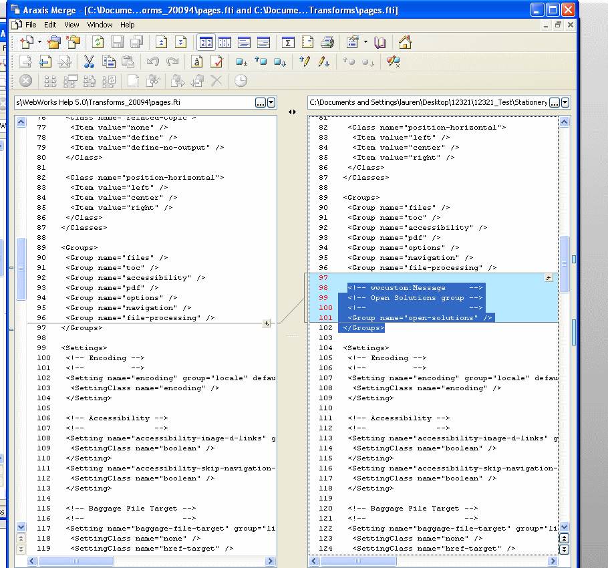Open the new comparison icon
The height and width of the screenshot is (568, 608).
tap(27, 43)
